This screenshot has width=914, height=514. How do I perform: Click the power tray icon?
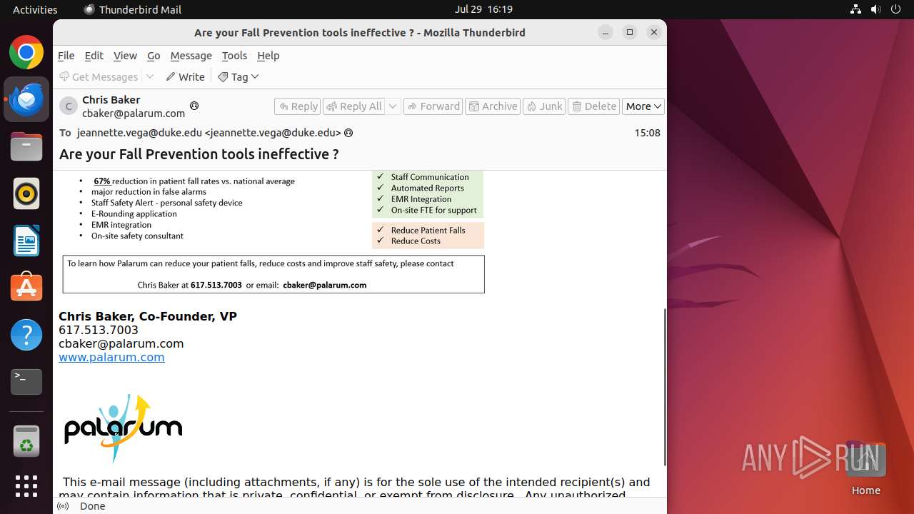tap(896, 9)
